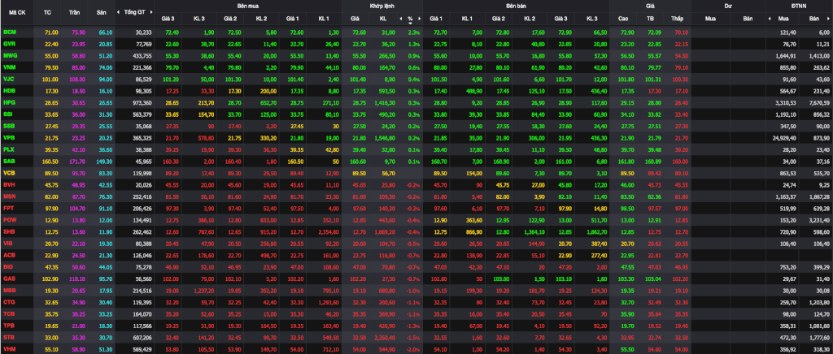Click KL 3 header under Bên bán

pyautogui.click(x=592, y=19)
